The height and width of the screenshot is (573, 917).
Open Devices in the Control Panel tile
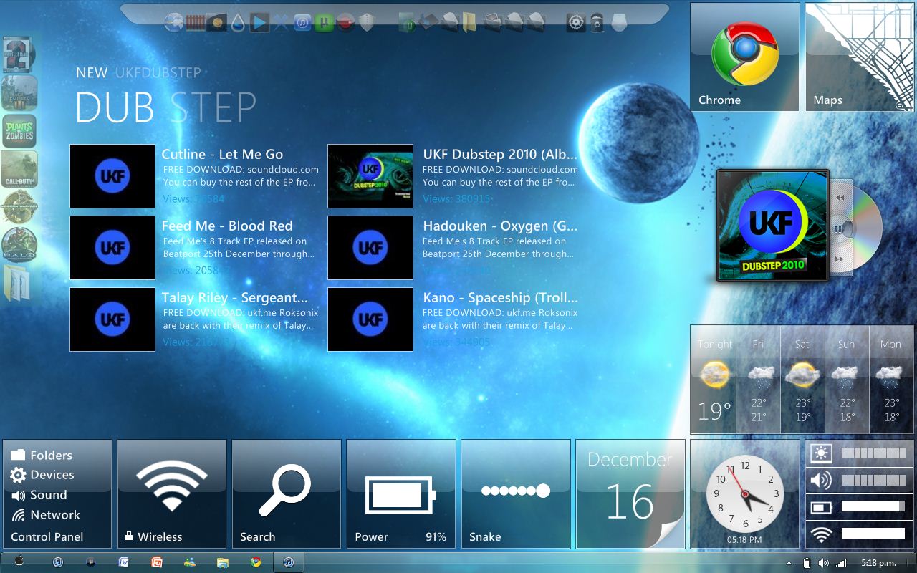pyautogui.click(x=42, y=475)
